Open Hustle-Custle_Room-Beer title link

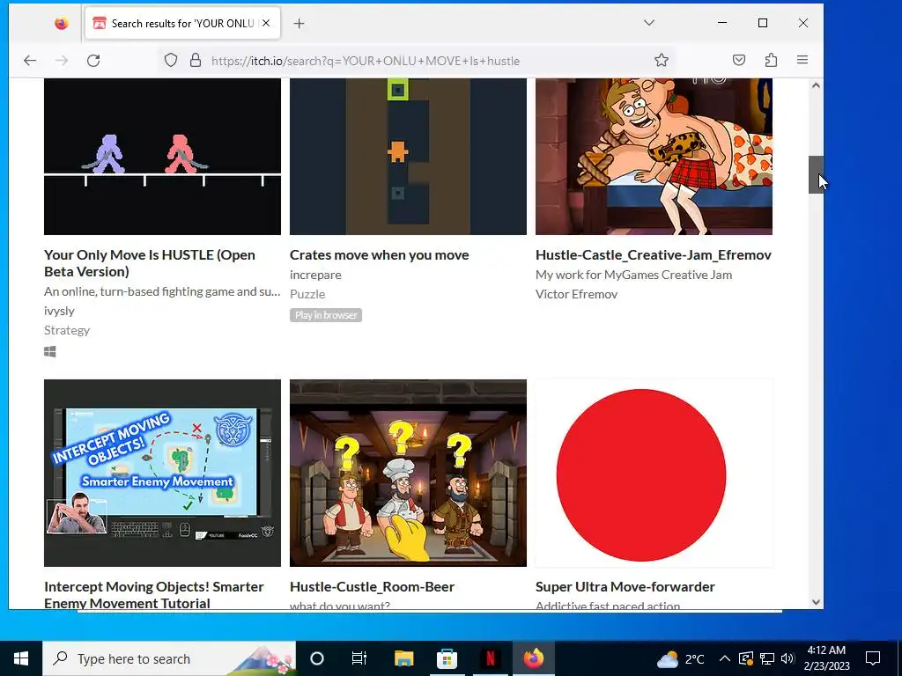click(373, 587)
